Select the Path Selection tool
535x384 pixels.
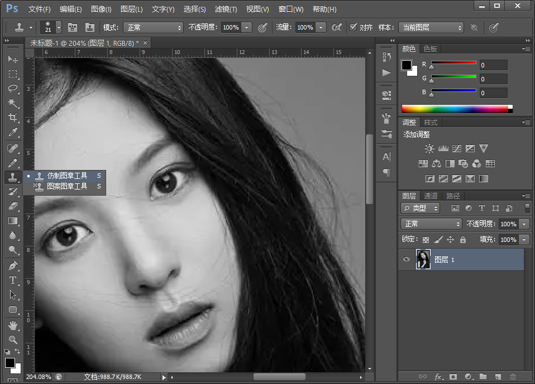13,295
